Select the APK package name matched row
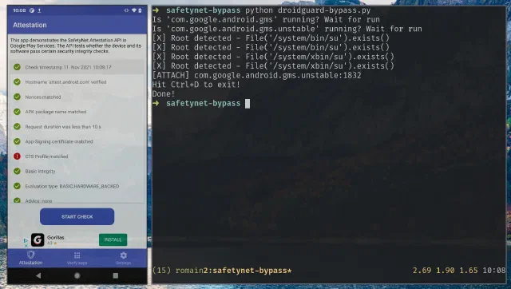 77,112
